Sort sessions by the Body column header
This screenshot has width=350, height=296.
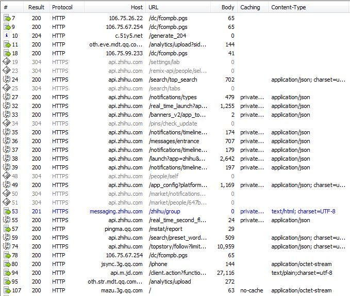coord(224,7)
